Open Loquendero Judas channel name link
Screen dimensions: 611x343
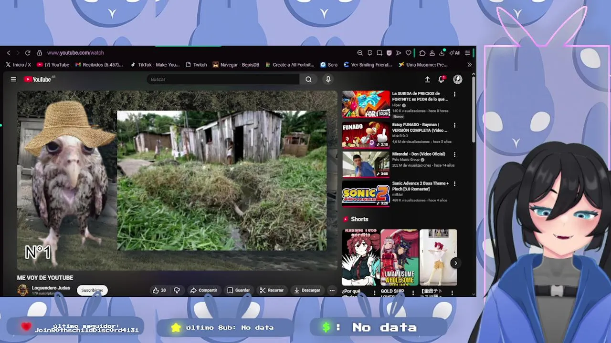click(51, 288)
